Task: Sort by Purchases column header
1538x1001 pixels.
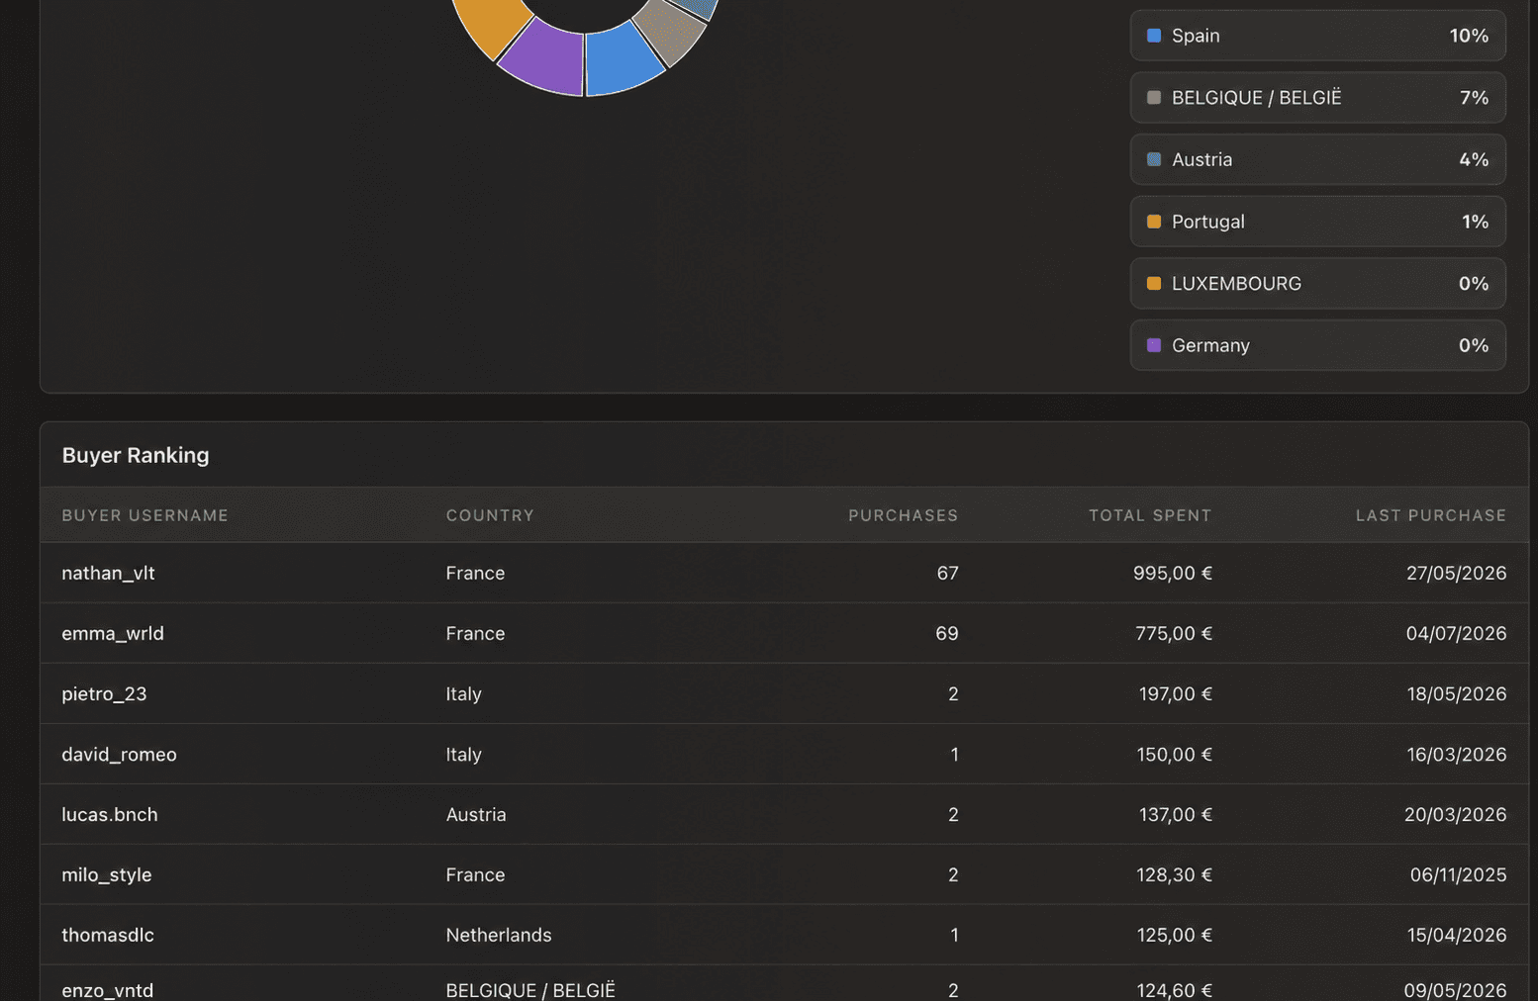Action: pyautogui.click(x=903, y=515)
